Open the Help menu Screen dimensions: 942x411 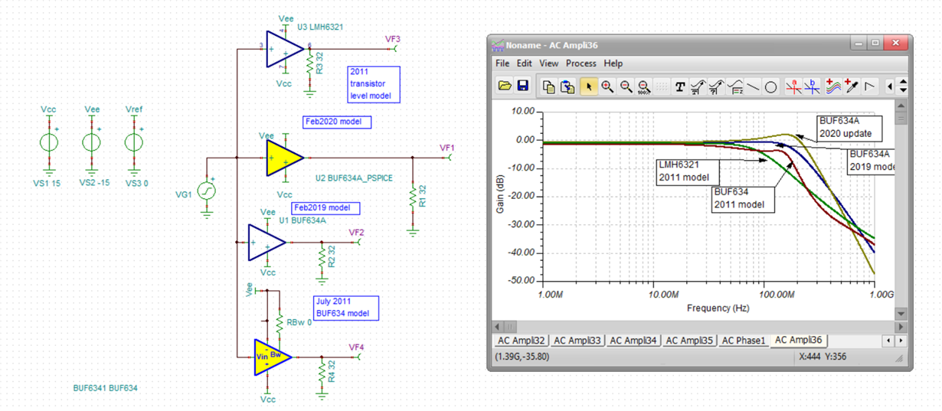click(x=613, y=64)
